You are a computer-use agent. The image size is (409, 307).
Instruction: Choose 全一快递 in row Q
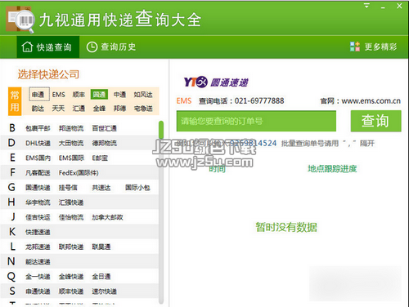click(38, 277)
